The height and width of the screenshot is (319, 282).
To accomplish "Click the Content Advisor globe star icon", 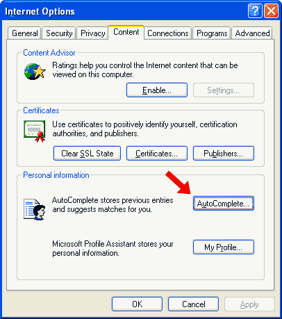I will tap(35, 72).
